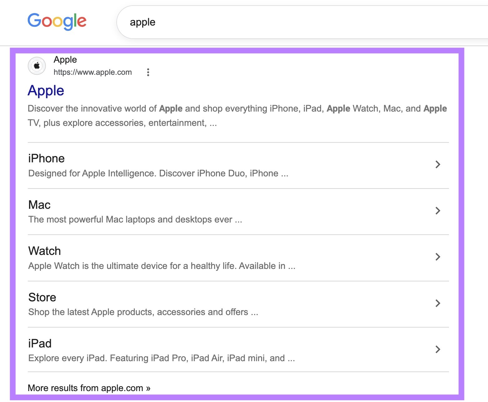This screenshot has height=402, width=488.
Task: Open the Store sitelink heading
Action: point(42,297)
